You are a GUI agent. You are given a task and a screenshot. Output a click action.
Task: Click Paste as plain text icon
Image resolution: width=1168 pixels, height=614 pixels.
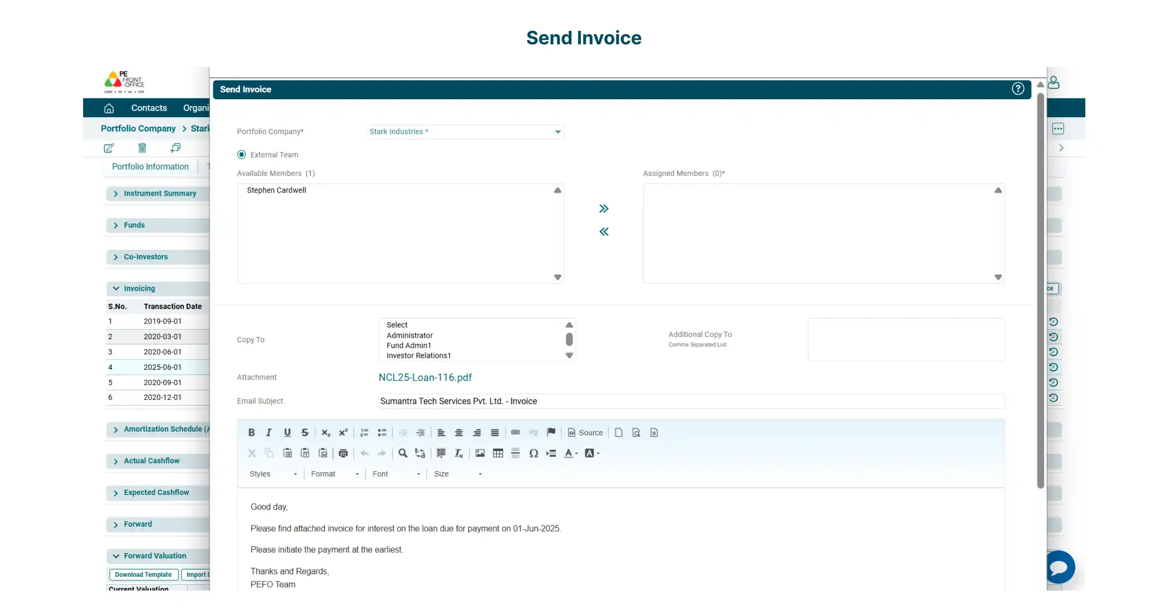click(x=305, y=453)
